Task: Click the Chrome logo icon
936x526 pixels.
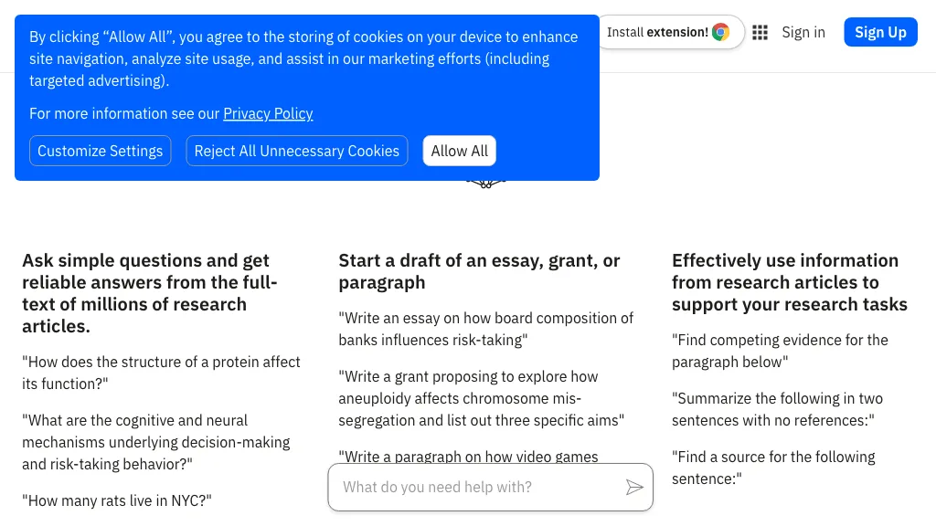Action: click(x=721, y=32)
